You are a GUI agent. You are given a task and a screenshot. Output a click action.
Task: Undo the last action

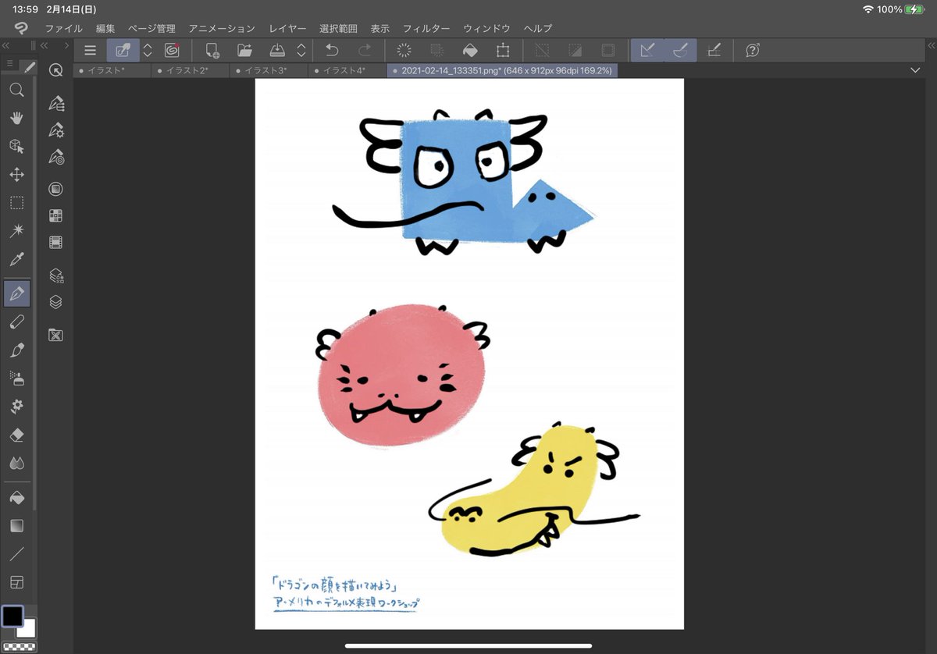pyautogui.click(x=332, y=50)
